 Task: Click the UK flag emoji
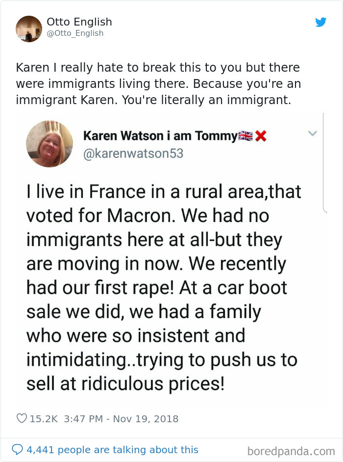[245, 136]
